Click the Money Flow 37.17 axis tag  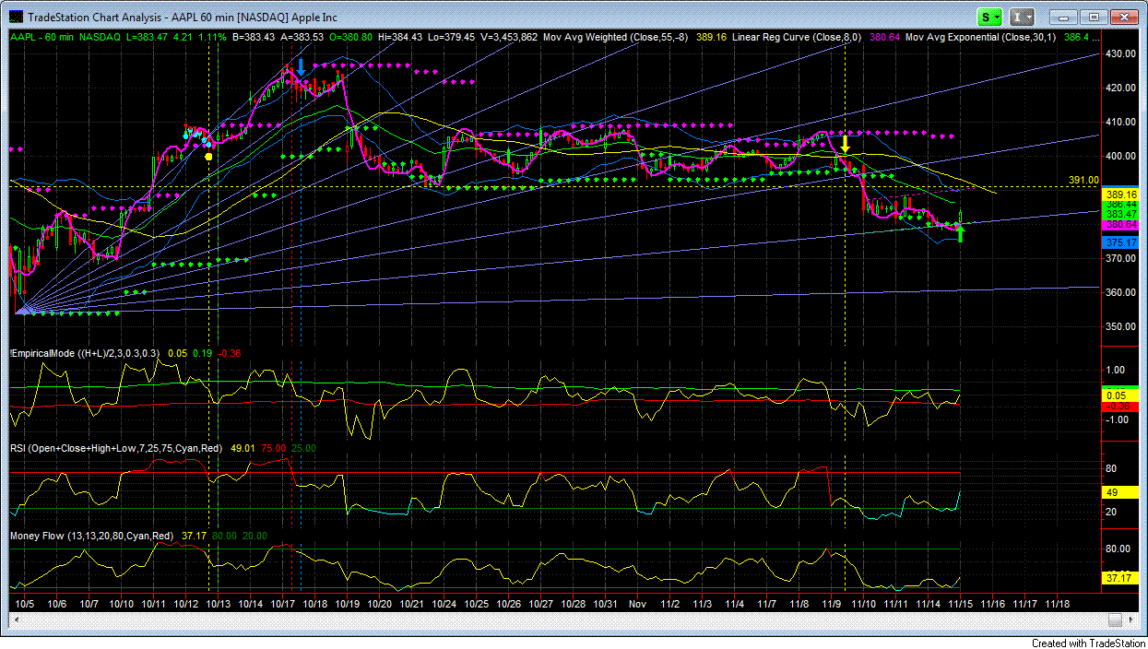click(x=1121, y=578)
